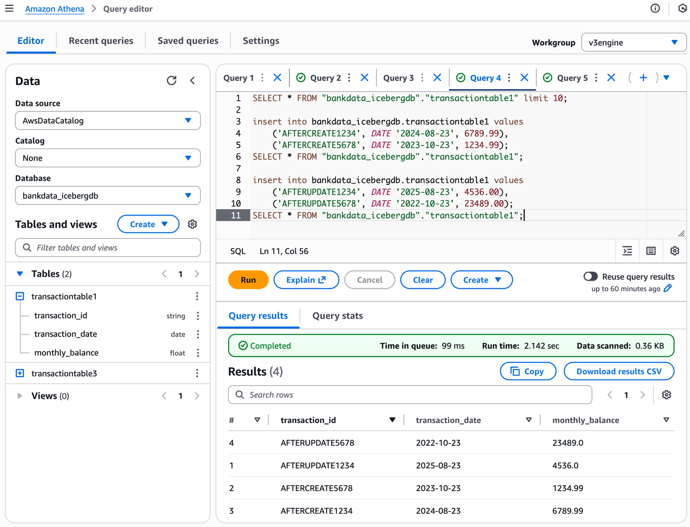The image size is (690, 527).
Task: Open the Saved queries tab
Action: [x=188, y=41]
